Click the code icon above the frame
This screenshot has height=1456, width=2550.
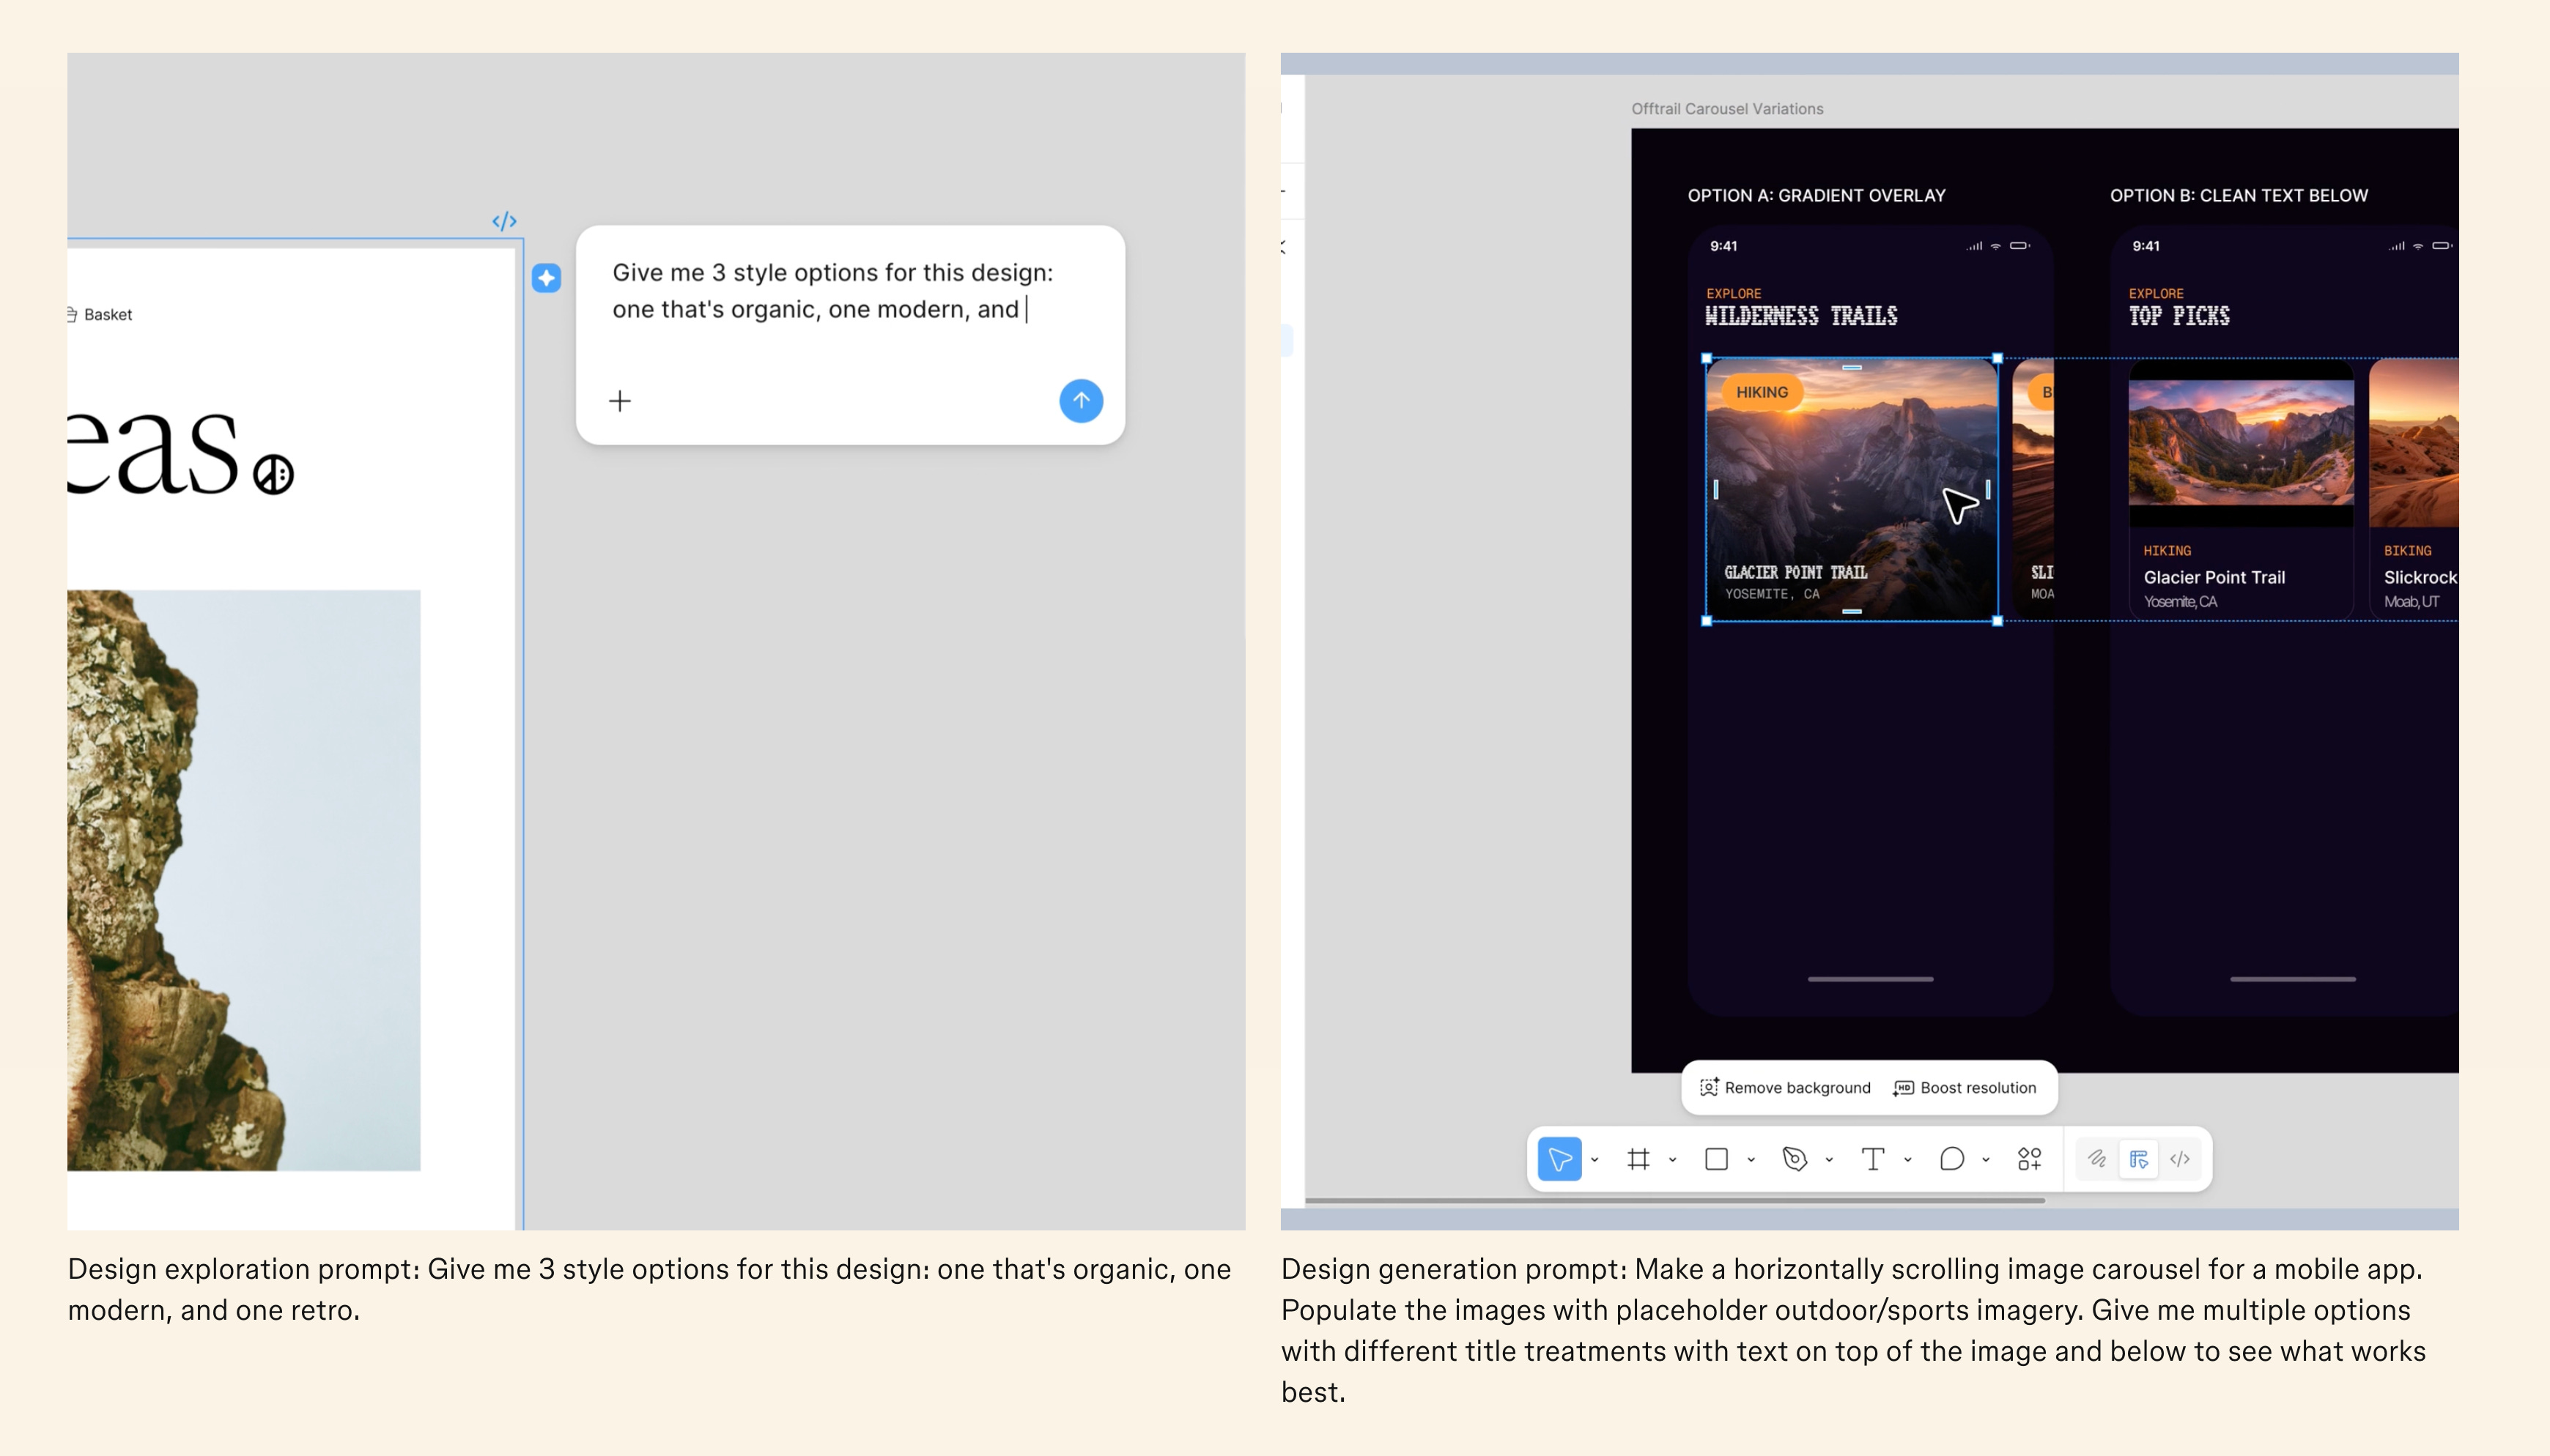pyautogui.click(x=504, y=221)
